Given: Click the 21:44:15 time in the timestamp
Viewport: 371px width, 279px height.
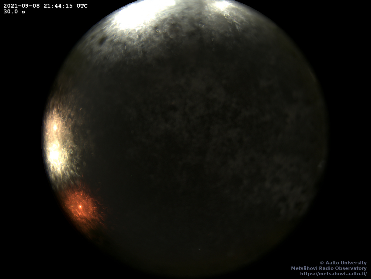Looking at the screenshot, I should pos(58,6).
